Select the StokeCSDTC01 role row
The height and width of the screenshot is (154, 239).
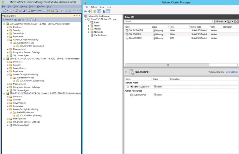coord(181,38)
